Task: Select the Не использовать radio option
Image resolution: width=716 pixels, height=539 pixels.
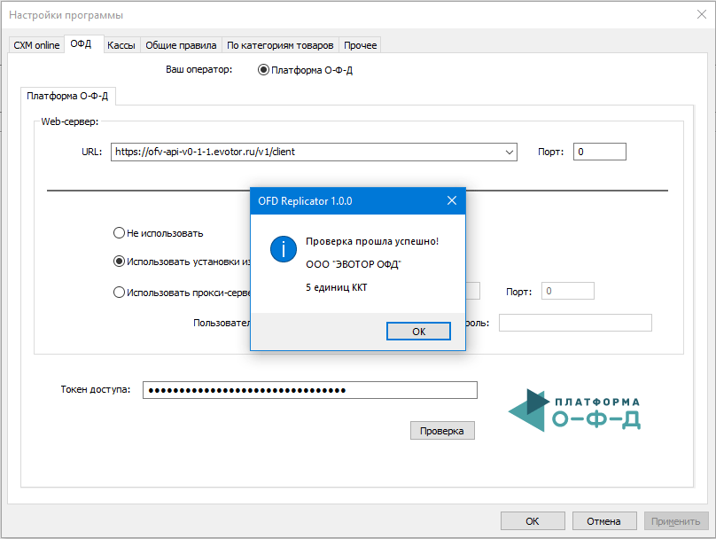Action: click(120, 233)
